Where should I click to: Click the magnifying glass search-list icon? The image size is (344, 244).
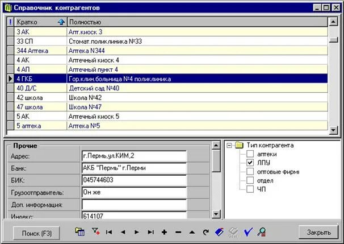[262, 232]
